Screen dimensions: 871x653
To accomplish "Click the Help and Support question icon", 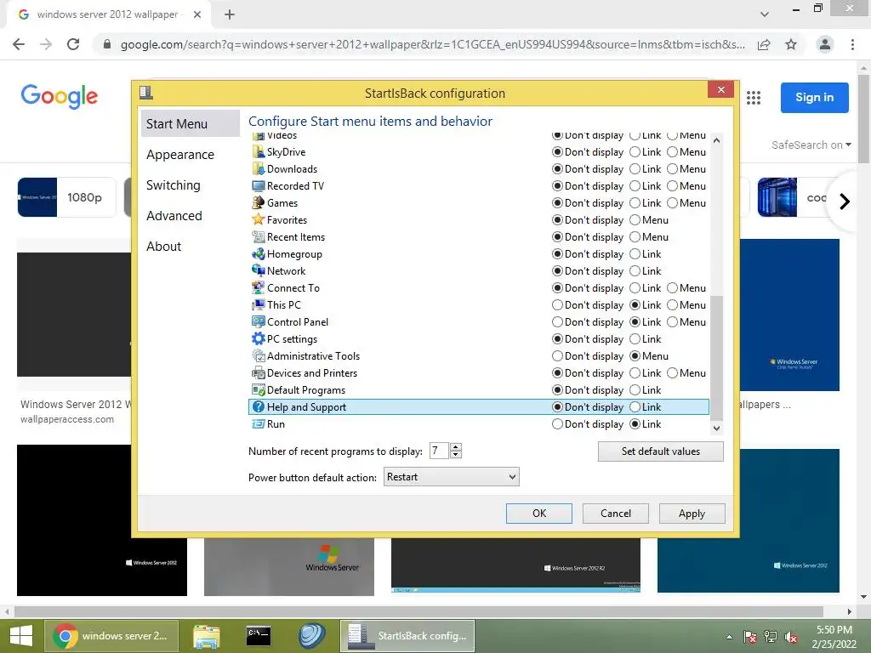I will [x=259, y=407].
